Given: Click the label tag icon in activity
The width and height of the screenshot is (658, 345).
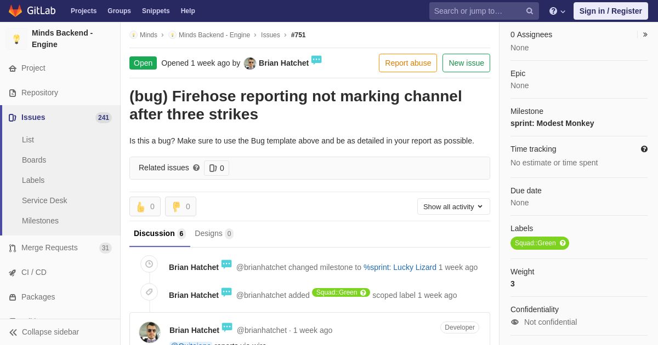Looking at the screenshot, I should [149, 292].
